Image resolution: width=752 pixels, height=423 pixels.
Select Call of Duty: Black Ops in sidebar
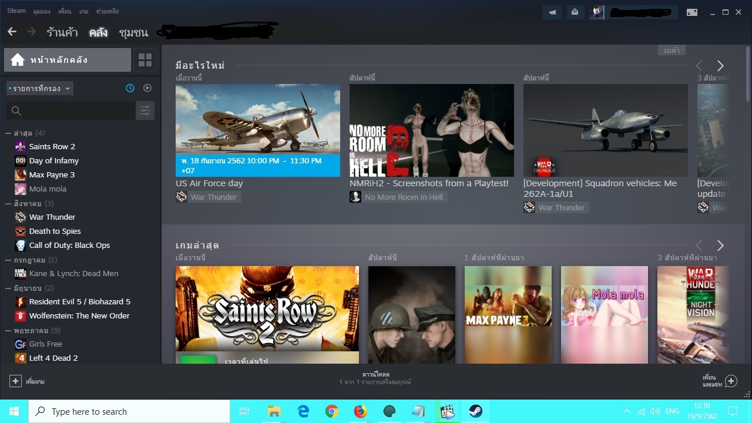point(69,246)
